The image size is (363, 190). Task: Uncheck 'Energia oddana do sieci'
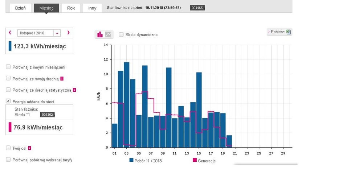[x=8, y=102]
